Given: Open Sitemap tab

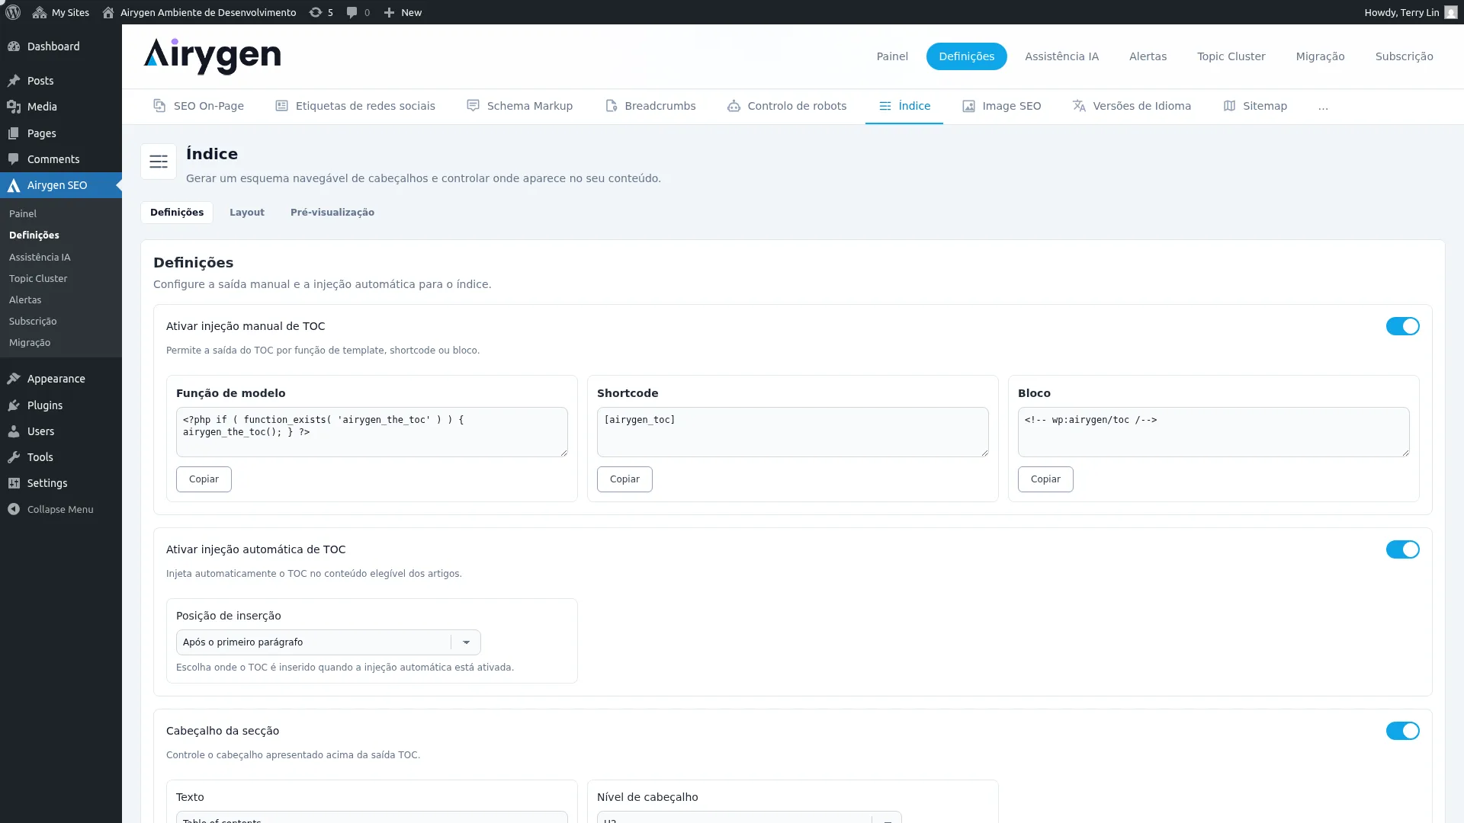Looking at the screenshot, I should tap(1255, 106).
